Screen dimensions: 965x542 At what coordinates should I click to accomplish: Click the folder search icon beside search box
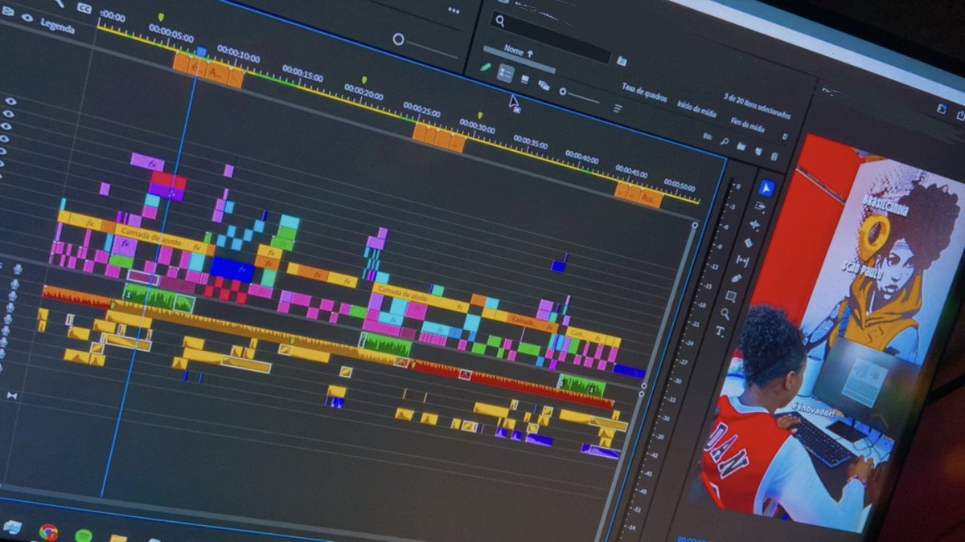[622, 61]
